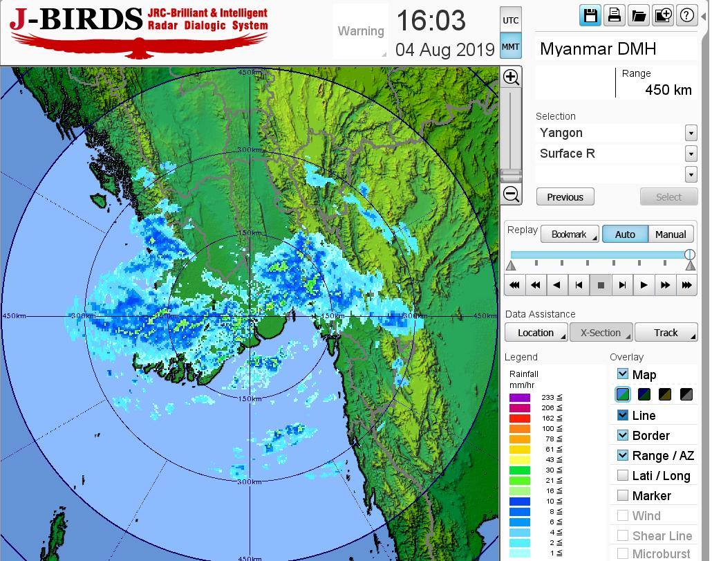Open the empty third selection dropdown
The image size is (712, 561).
[691, 174]
